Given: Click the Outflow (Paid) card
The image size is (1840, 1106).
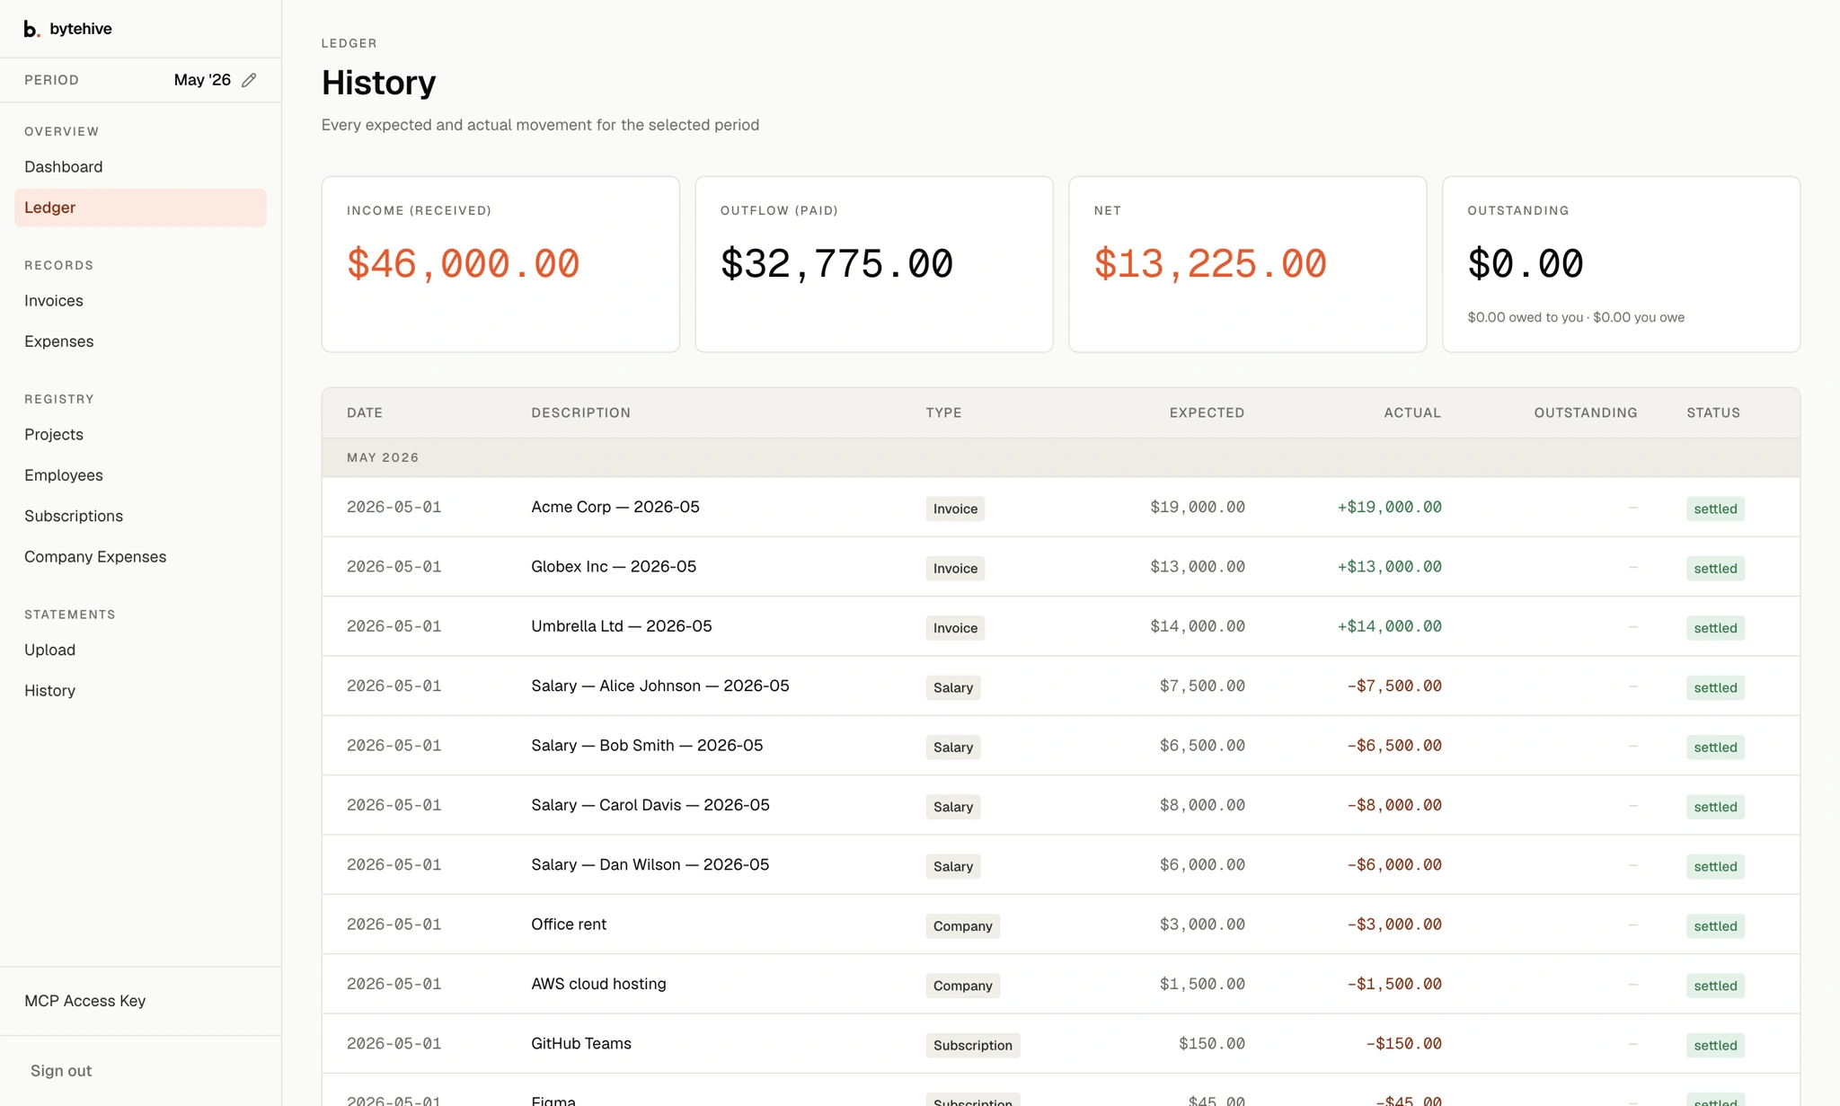Looking at the screenshot, I should coord(874,264).
